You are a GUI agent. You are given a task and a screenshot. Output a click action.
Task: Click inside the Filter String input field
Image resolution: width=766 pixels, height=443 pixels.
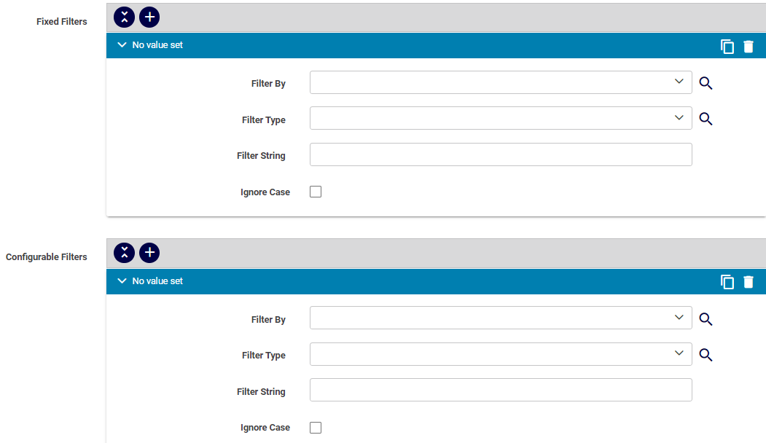501,154
